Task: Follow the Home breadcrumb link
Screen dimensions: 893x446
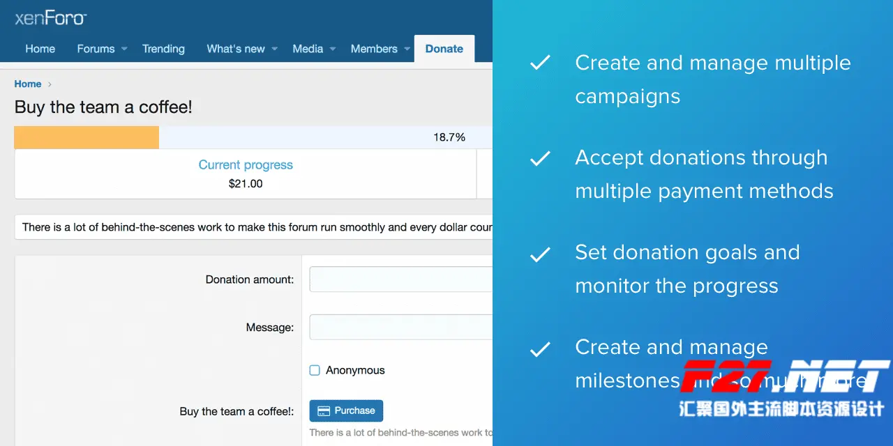Action: [28, 84]
